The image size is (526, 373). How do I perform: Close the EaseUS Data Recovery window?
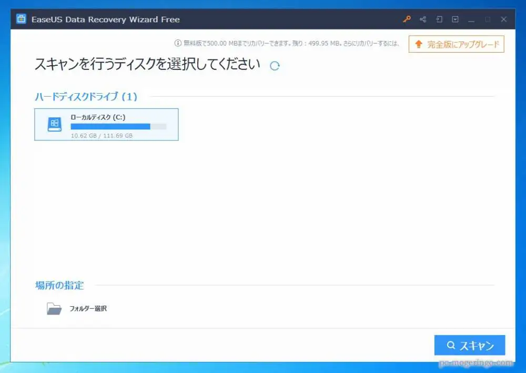coord(503,19)
